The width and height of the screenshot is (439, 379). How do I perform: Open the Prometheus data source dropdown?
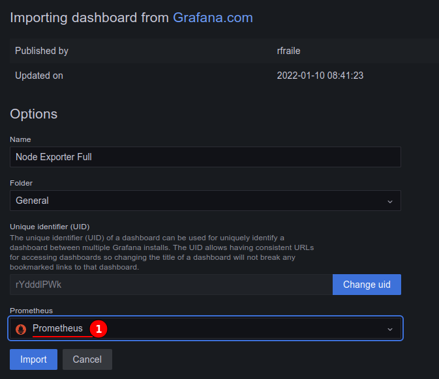(x=205, y=328)
